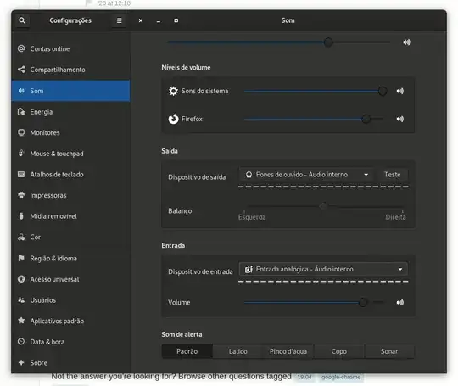Mute the input Volume speaker button
This screenshot has height=386, width=458.
[x=400, y=302]
